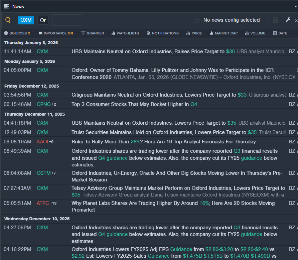Viewport: 298px width, 260px height.
Task: Open the three-dot panel options menu
Action: point(296,6)
